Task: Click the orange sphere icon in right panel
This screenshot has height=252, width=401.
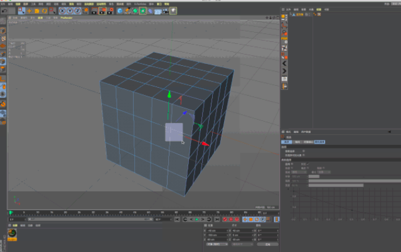Action: 284,17
